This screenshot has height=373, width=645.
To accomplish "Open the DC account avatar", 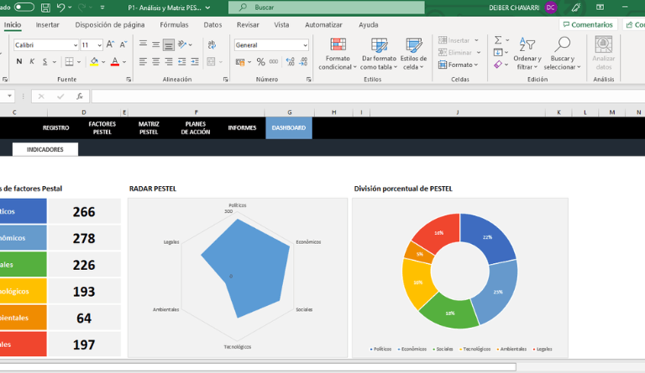I will point(550,8).
